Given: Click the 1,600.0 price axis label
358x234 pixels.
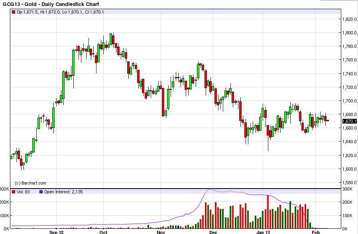Looking at the screenshot, I should [349, 169].
